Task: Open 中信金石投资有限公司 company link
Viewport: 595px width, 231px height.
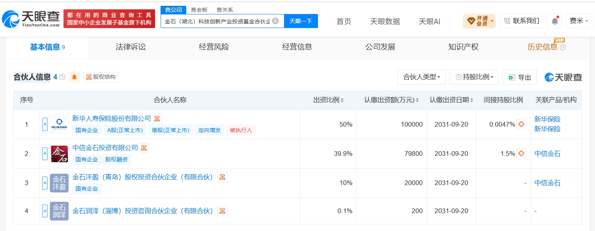Action: pyautogui.click(x=105, y=148)
